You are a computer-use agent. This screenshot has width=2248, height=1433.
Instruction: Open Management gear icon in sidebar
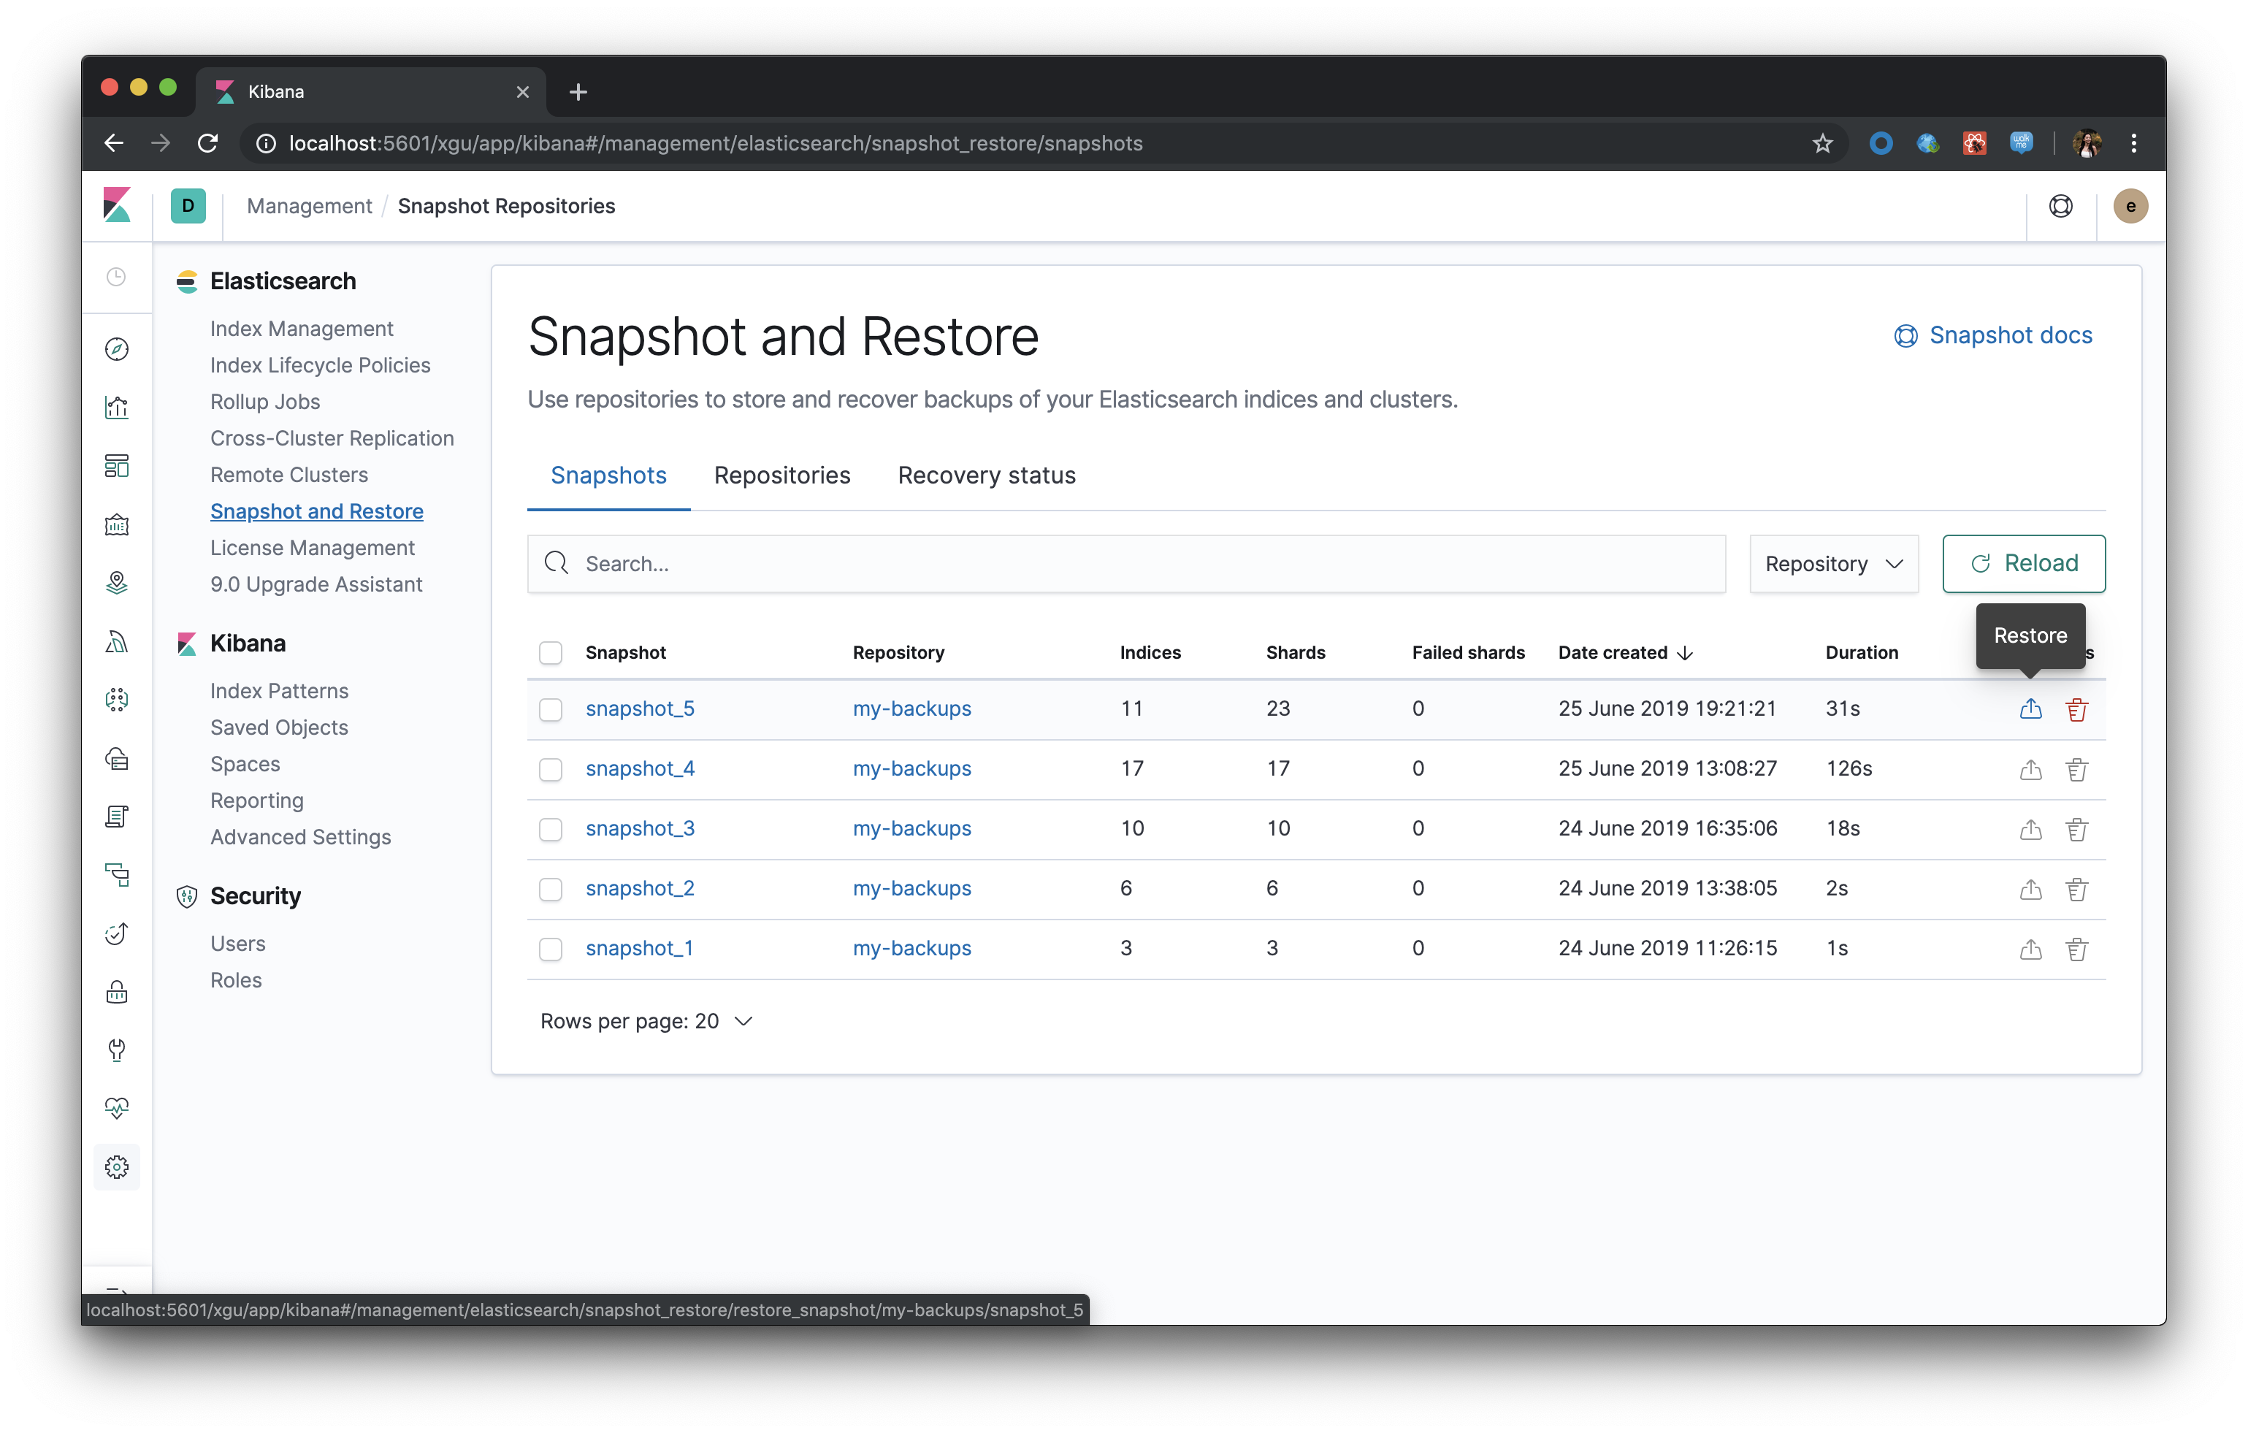[117, 1167]
